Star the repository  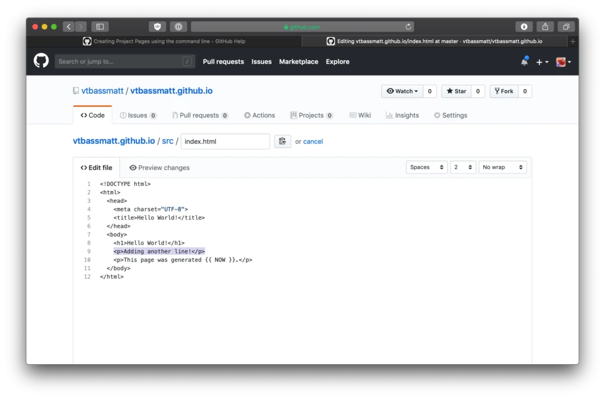click(456, 91)
